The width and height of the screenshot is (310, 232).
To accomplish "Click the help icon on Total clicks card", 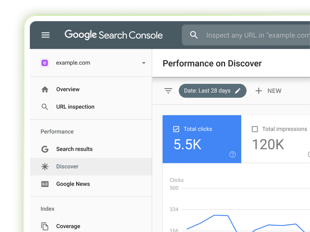I will [232, 154].
